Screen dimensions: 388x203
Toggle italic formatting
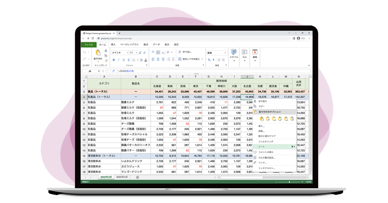coord(118,60)
